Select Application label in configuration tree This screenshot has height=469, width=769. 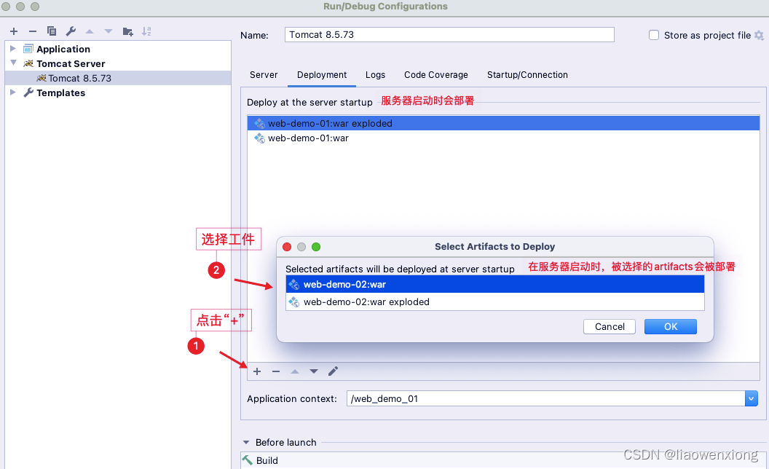tap(63, 49)
